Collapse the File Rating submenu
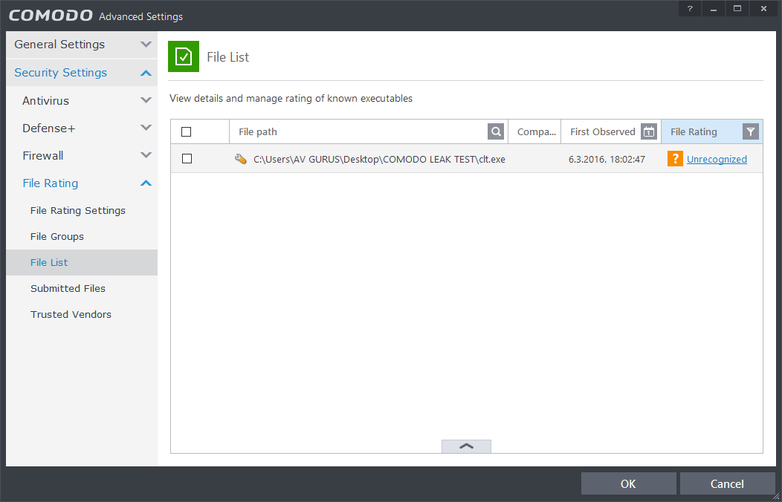 click(146, 183)
